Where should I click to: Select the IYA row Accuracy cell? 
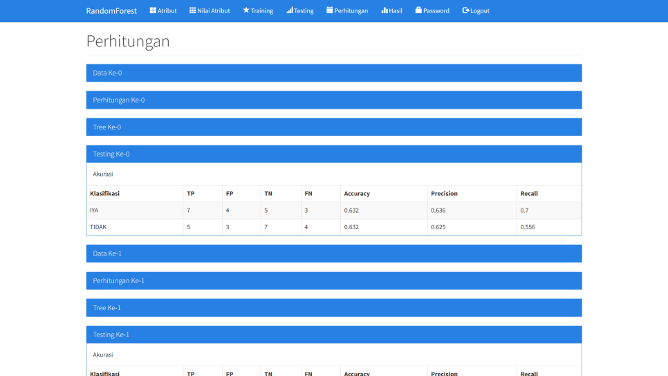point(383,211)
